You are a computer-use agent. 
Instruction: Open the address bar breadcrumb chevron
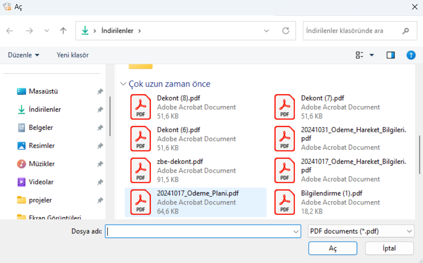pos(266,30)
